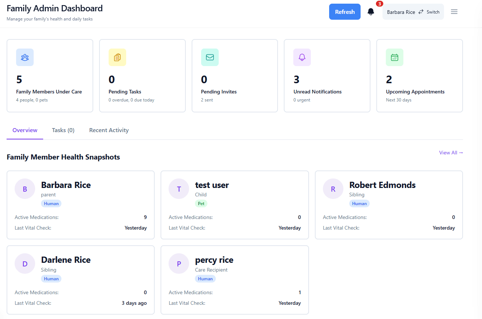Open the Unread Notifications bell card icon
Image resolution: width=482 pixels, height=319 pixels.
coord(302,57)
